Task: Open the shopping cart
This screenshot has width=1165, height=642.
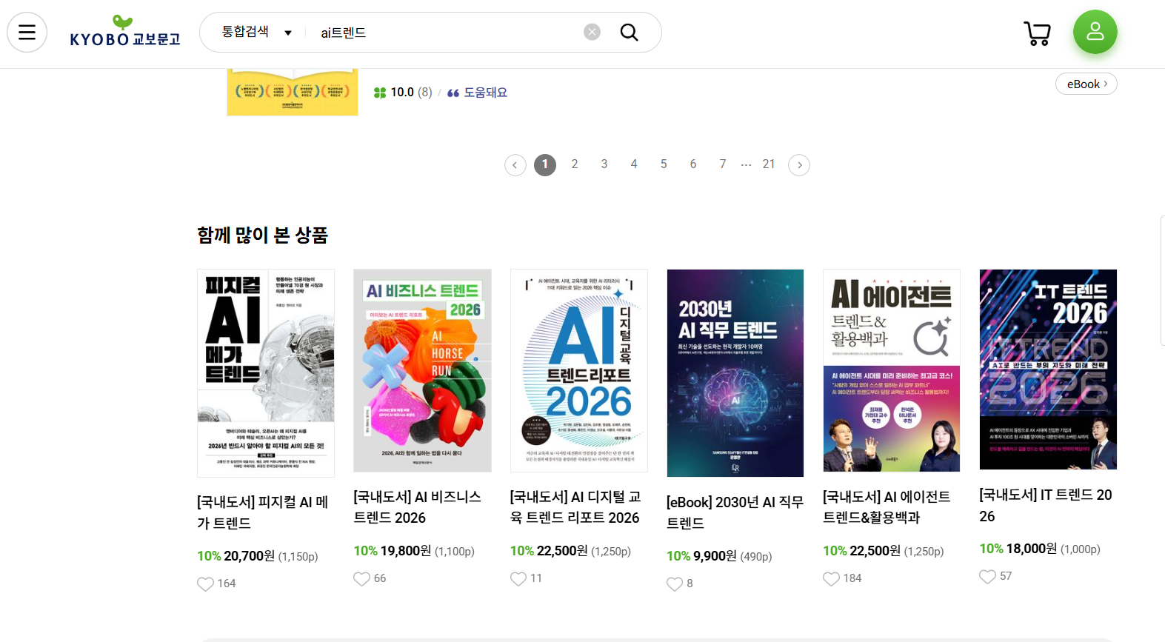Action: coord(1037,33)
